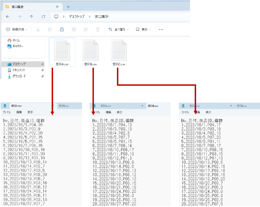
Task: Click the Back navigation arrow
Action: 8,17
